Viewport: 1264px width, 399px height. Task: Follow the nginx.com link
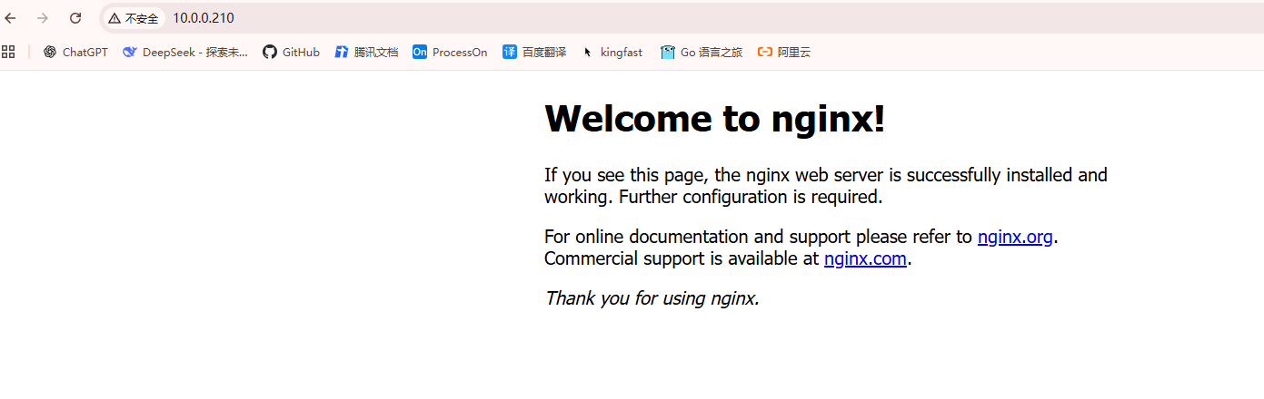click(x=865, y=259)
